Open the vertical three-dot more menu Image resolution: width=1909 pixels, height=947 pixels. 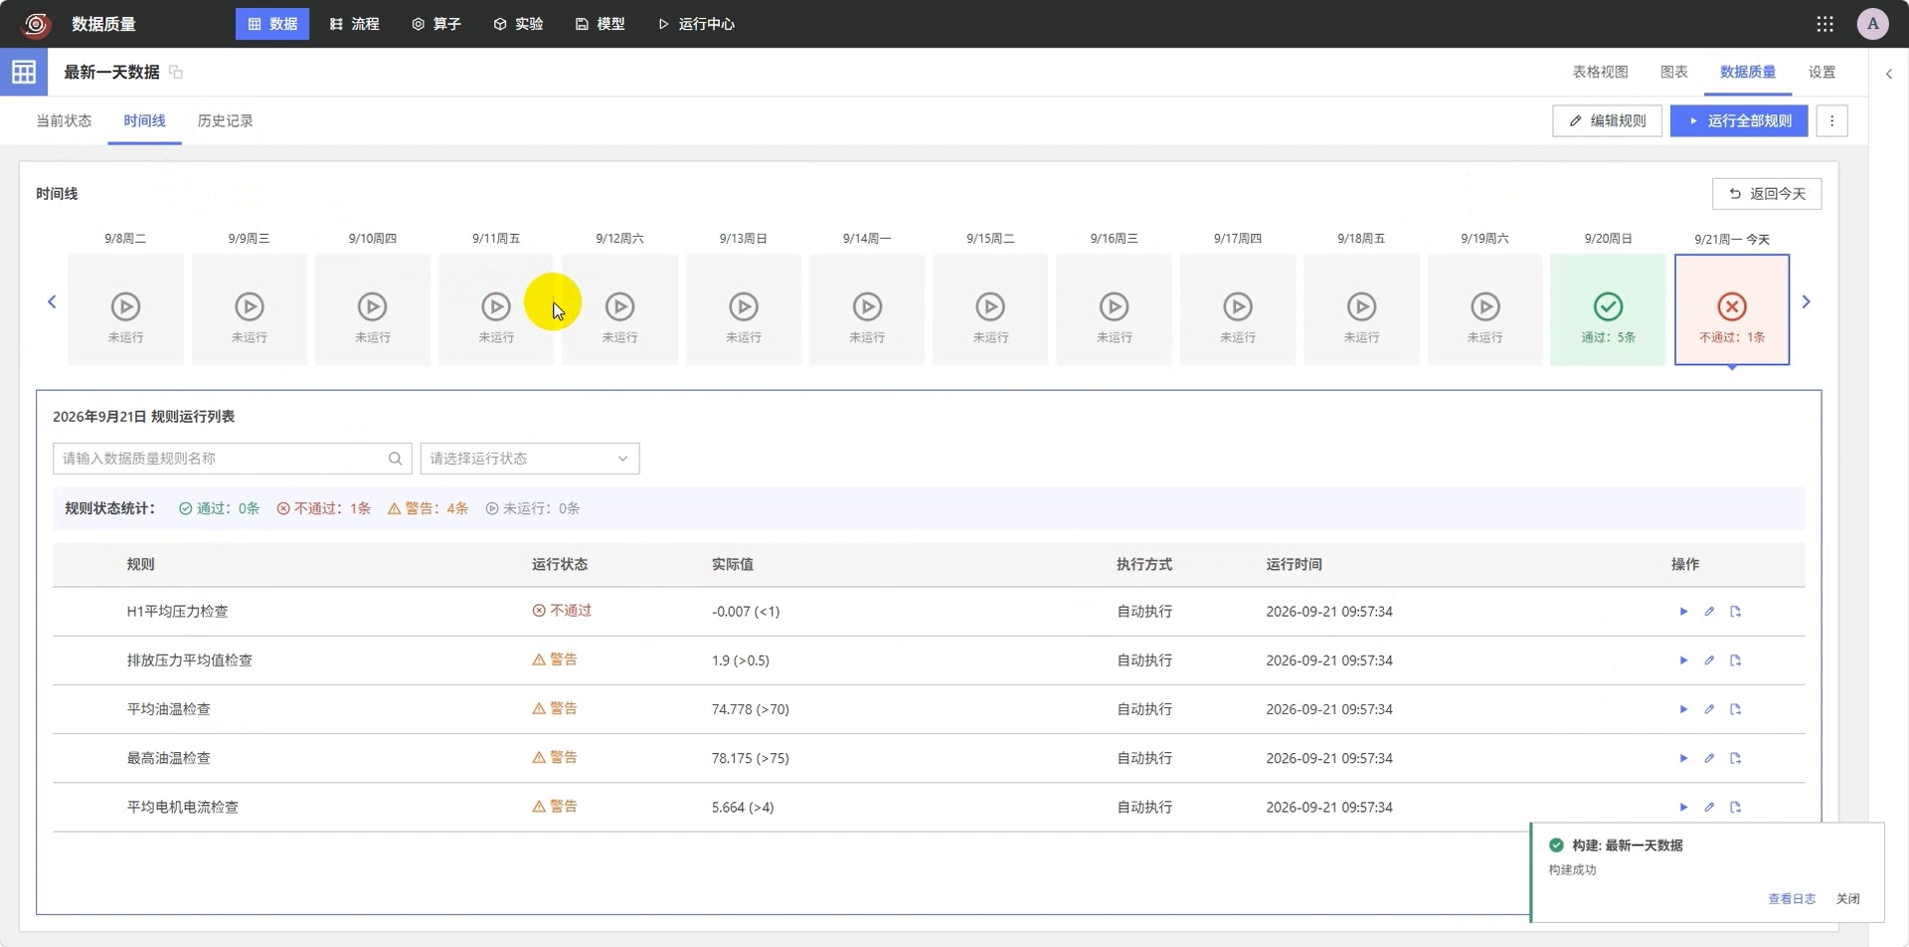1831,121
